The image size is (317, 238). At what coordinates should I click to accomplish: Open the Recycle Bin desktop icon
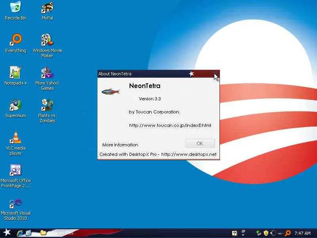(15, 10)
